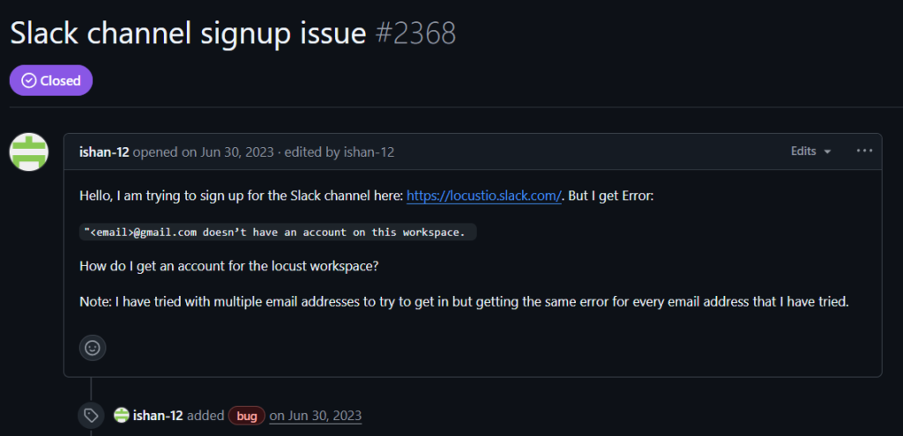The image size is (903, 436).
Task: Click small ishan-12 avatar in label event
Action: coord(121,415)
